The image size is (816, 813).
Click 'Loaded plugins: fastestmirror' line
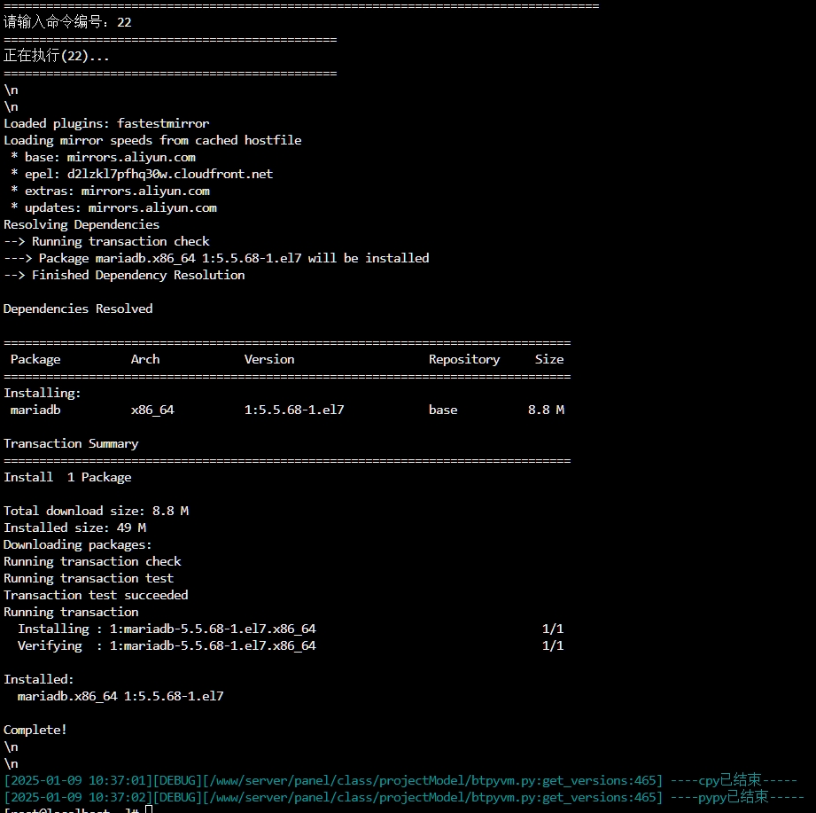106,123
